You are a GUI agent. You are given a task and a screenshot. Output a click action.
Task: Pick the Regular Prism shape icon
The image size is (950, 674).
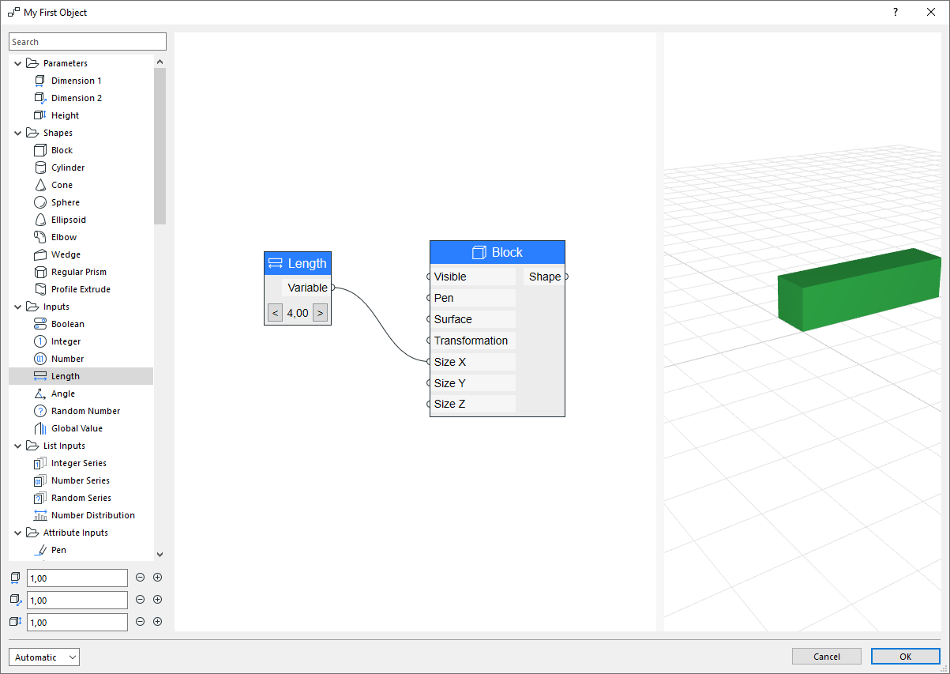coord(40,272)
